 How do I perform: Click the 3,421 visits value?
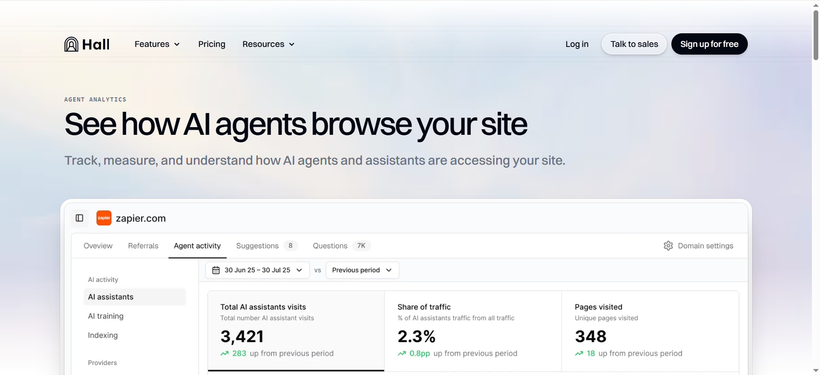[242, 337]
